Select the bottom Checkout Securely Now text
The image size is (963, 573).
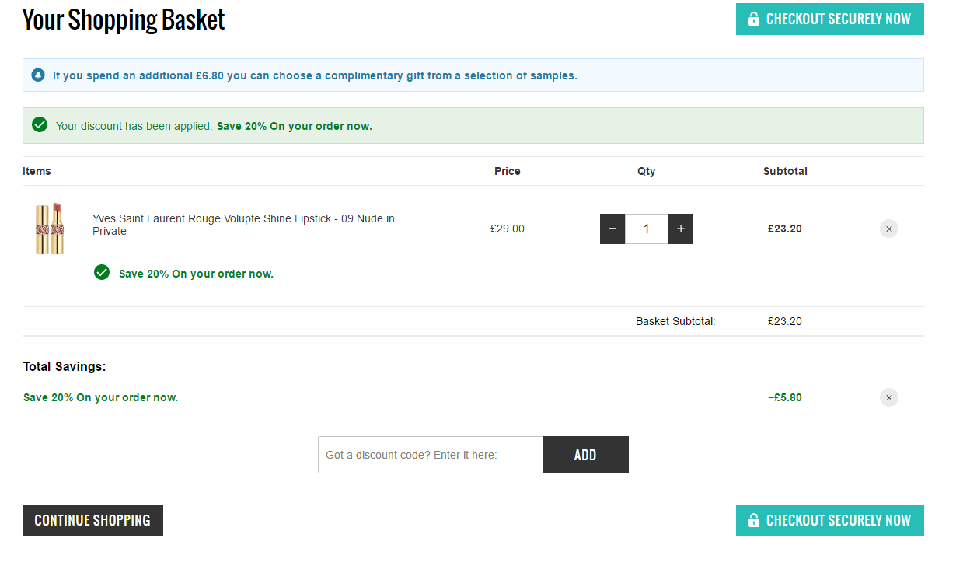839,521
